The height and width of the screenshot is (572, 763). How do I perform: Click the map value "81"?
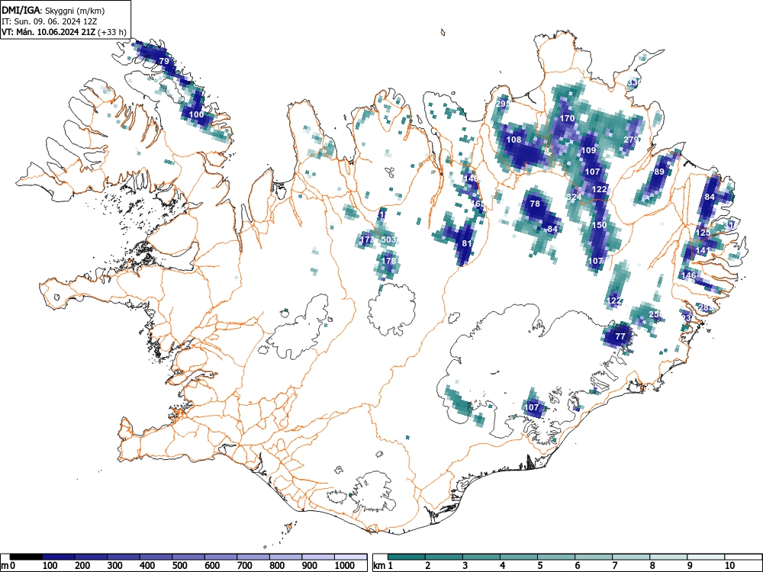467,243
